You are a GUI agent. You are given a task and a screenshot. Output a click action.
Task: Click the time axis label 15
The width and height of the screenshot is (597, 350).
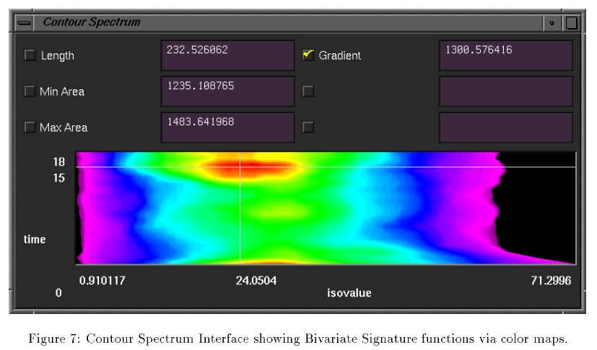coord(59,178)
